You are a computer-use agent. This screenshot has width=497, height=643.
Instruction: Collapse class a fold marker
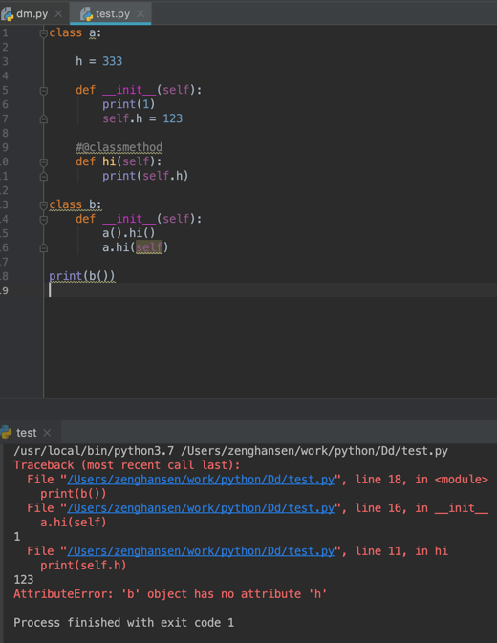click(43, 33)
